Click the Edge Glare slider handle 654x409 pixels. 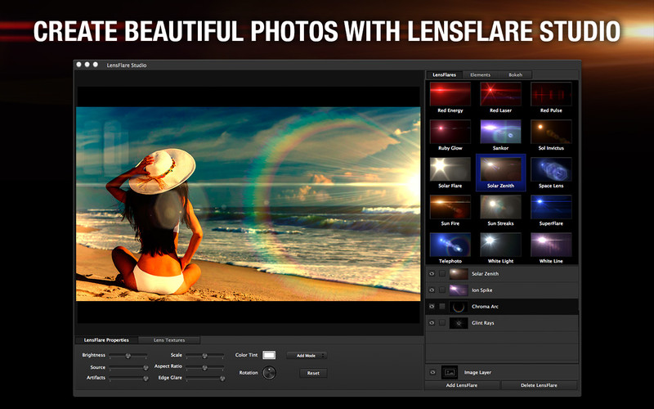[x=222, y=378]
